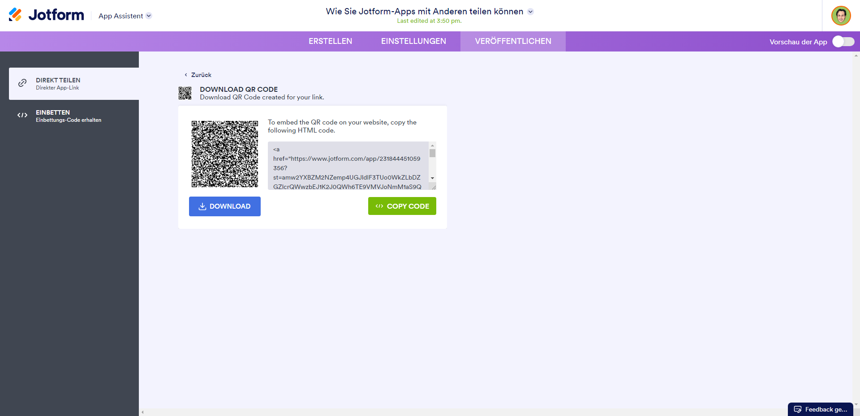Click the link icon beside Direkt Teilen

pyautogui.click(x=22, y=83)
